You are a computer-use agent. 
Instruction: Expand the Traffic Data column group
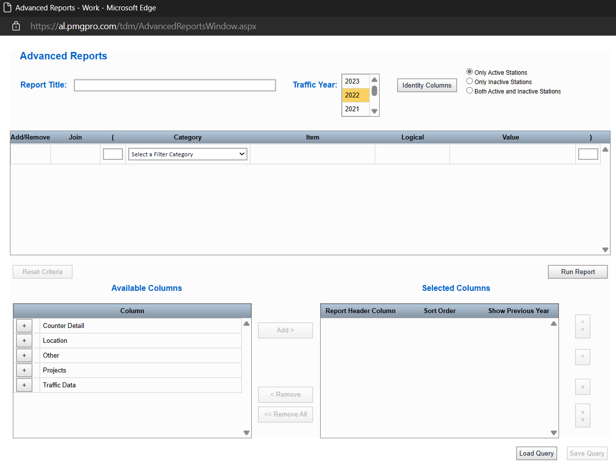(24, 385)
